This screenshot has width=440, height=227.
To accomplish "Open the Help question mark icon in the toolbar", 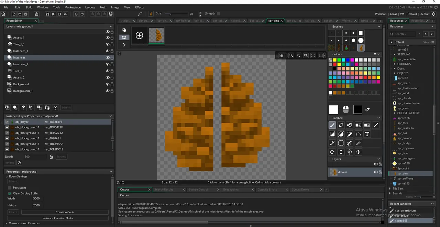I will point(82,14).
